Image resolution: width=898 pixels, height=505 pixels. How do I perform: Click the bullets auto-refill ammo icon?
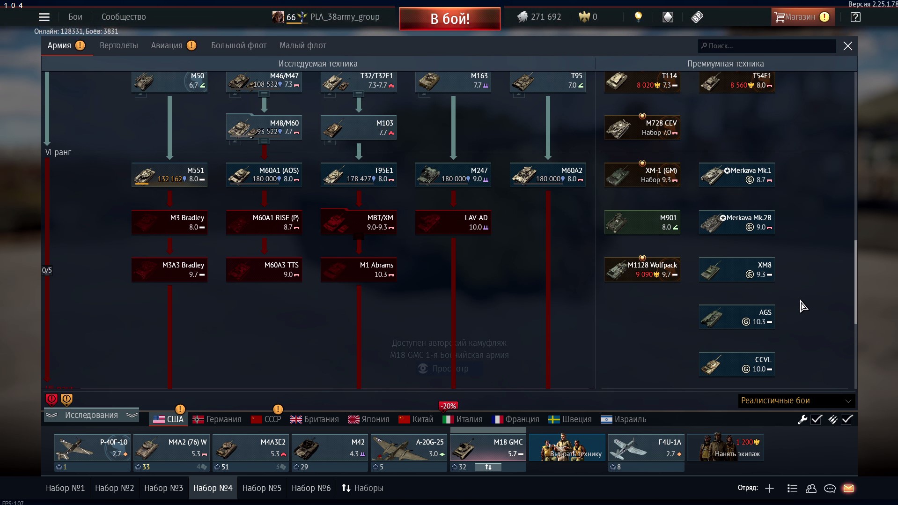pos(832,420)
